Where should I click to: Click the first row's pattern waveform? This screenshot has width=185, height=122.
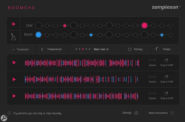(82, 63)
